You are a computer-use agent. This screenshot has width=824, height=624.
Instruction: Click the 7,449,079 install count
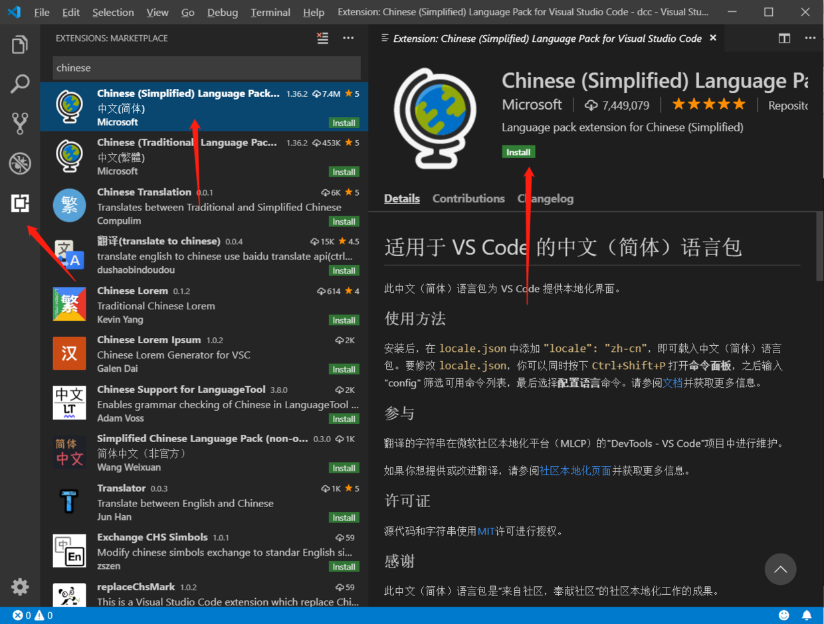(x=617, y=105)
